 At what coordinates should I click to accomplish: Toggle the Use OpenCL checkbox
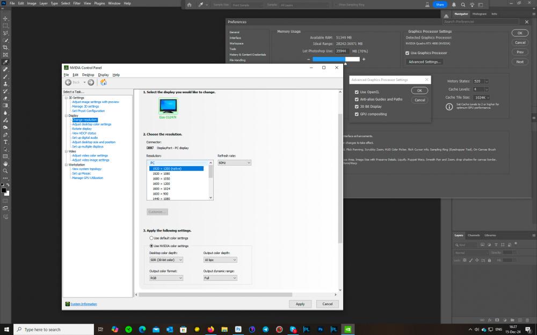tap(357, 92)
